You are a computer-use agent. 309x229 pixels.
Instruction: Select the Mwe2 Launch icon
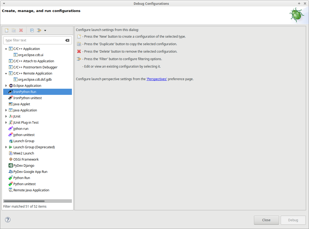coord(11,153)
